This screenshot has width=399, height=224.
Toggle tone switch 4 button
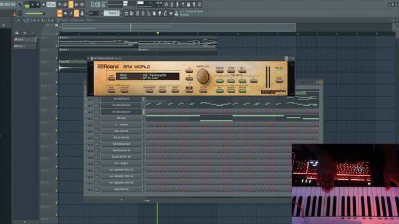254,81
